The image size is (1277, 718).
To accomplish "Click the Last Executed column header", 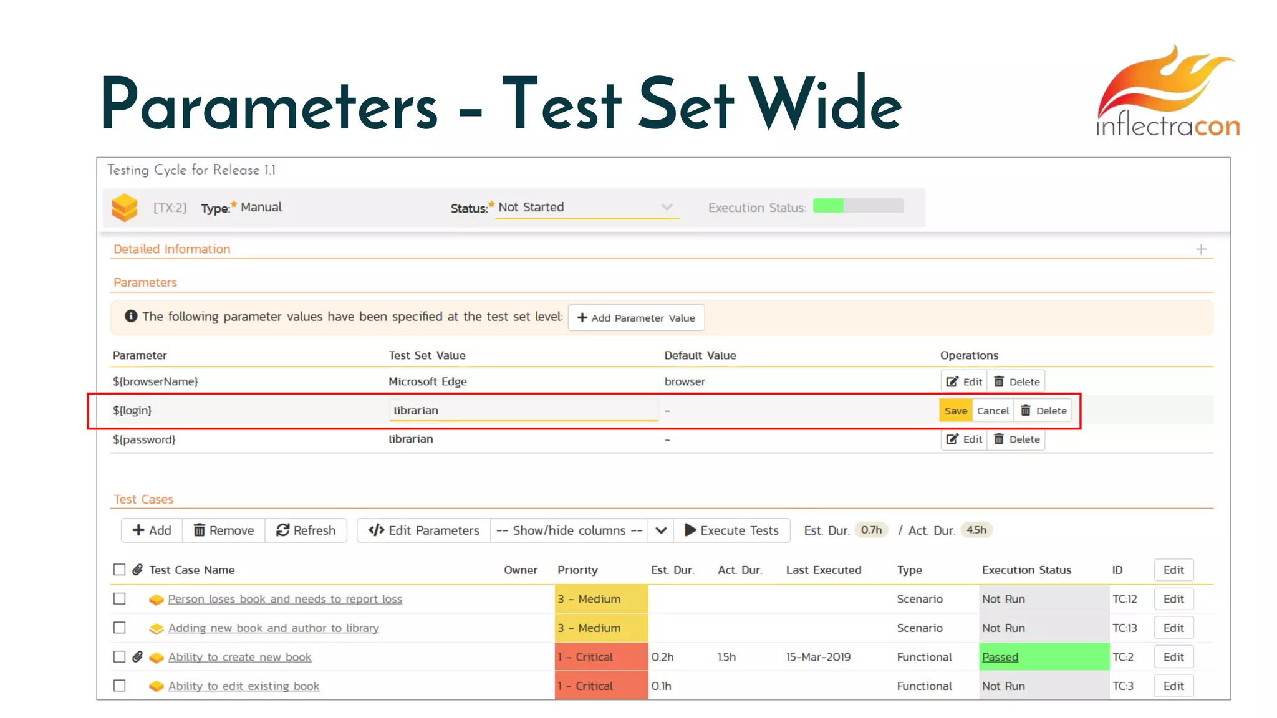I will [824, 570].
